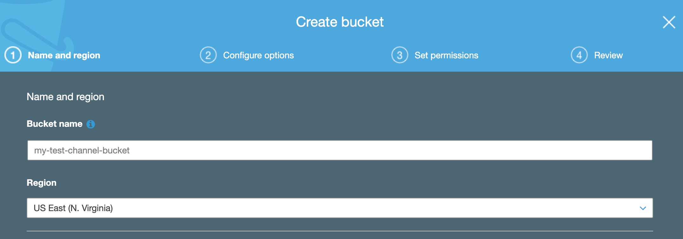Image resolution: width=683 pixels, height=239 pixels.
Task: Open the US East (N. Virginia) selector
Action: tap(340, 208)
